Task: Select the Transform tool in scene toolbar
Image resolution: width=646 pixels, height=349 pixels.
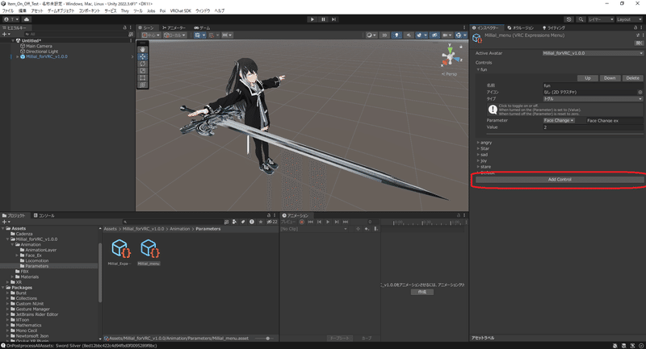Action: point(143,85)
